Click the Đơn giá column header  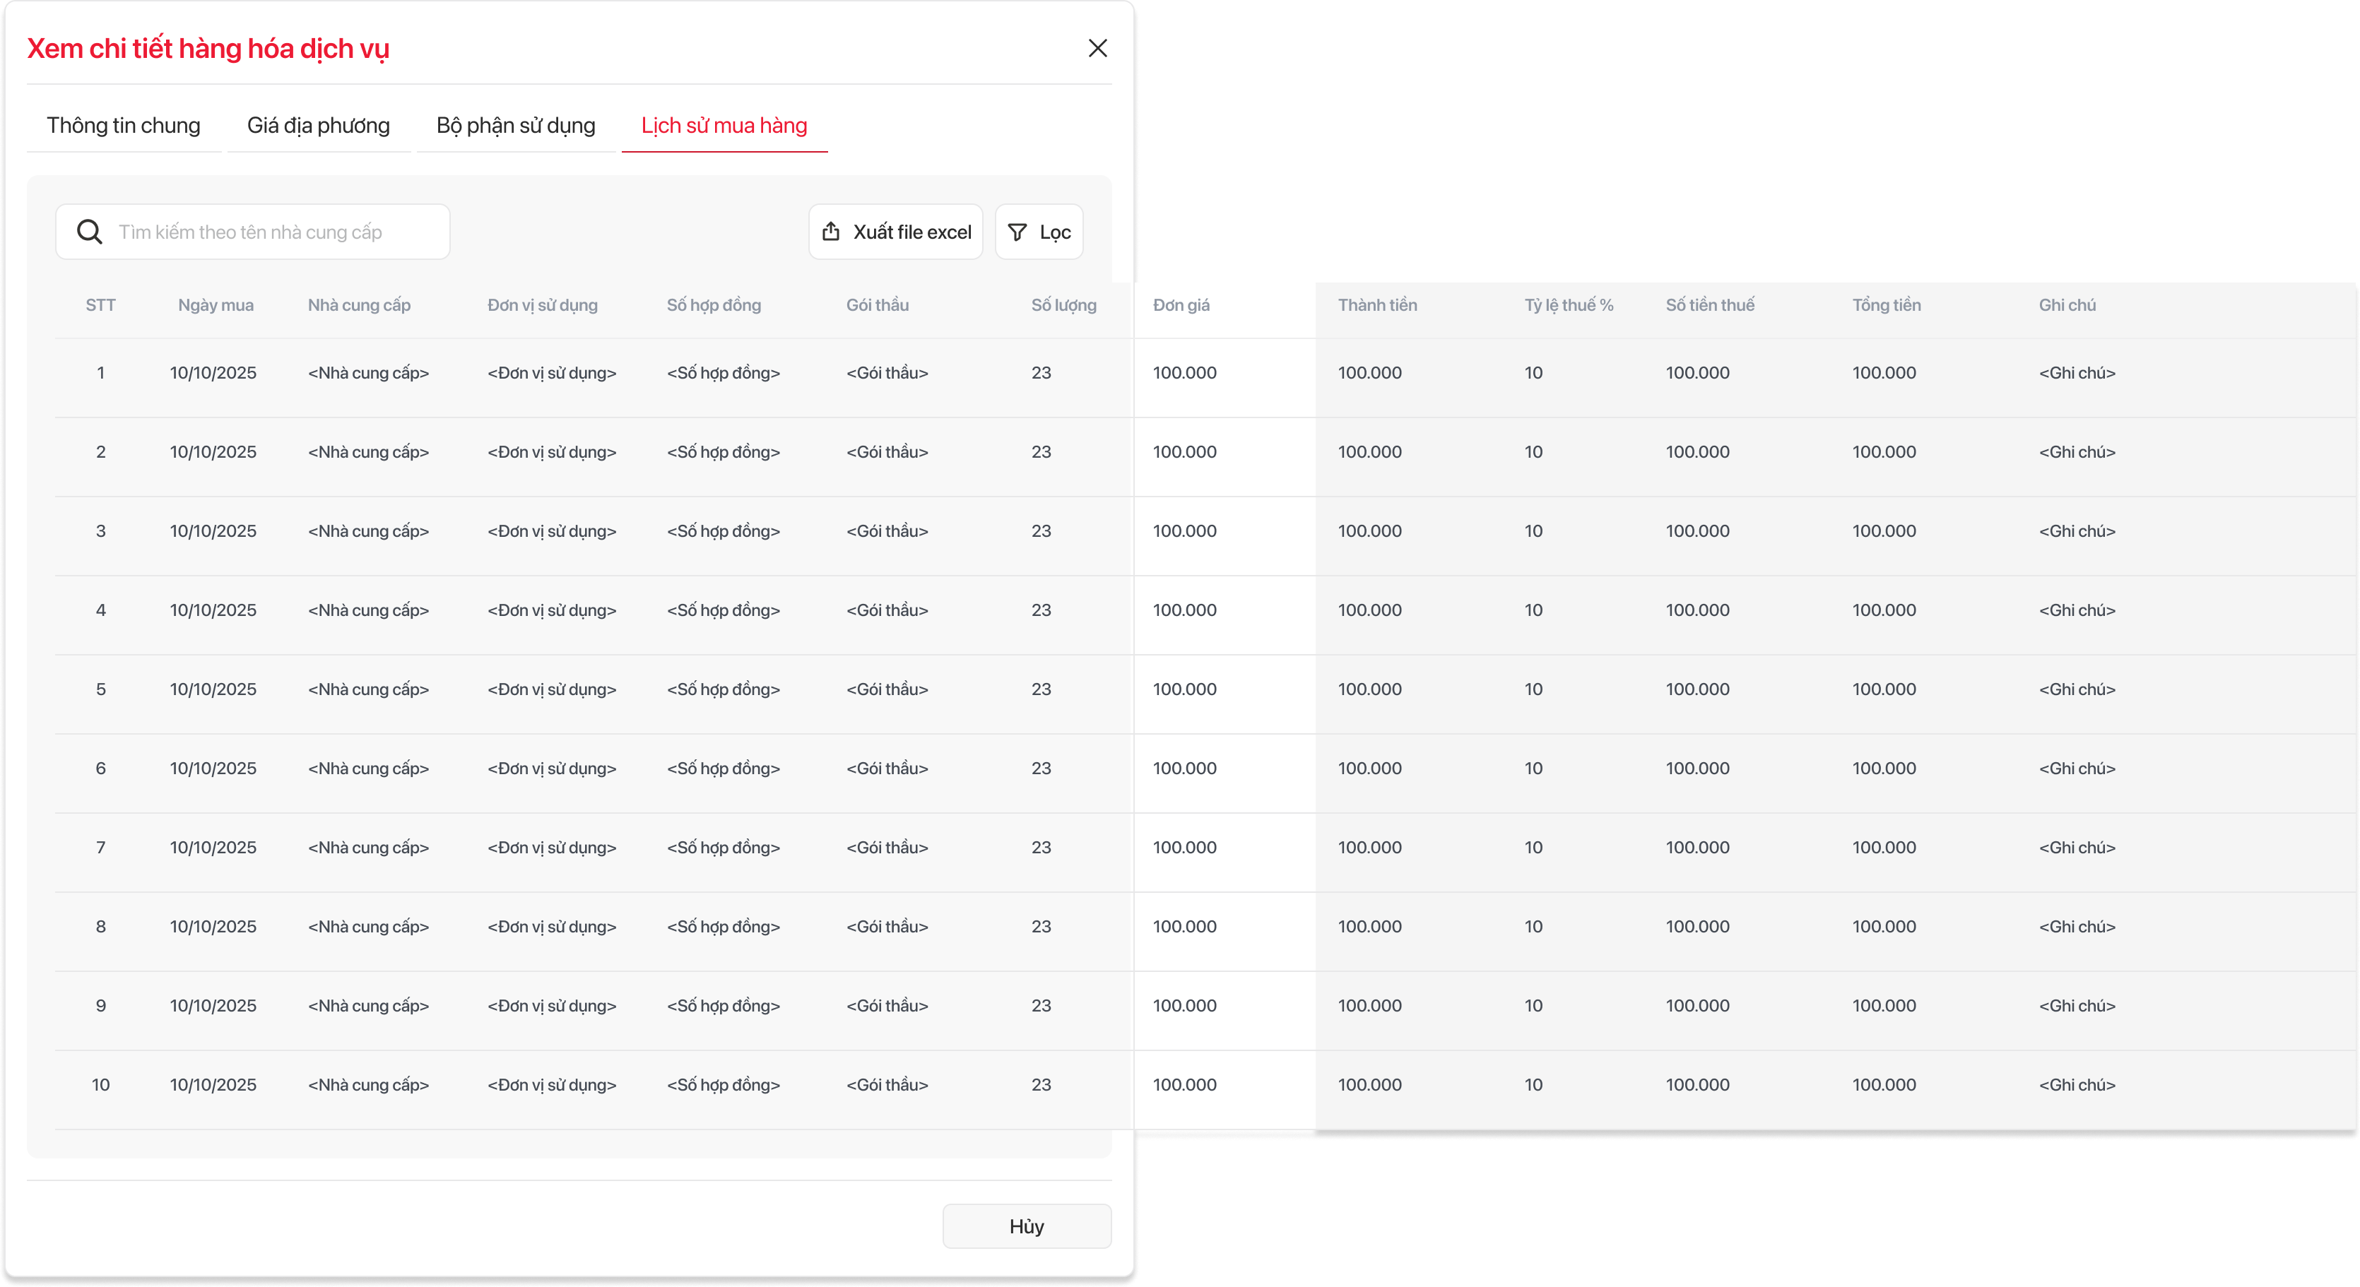(x=1181, y=305)
